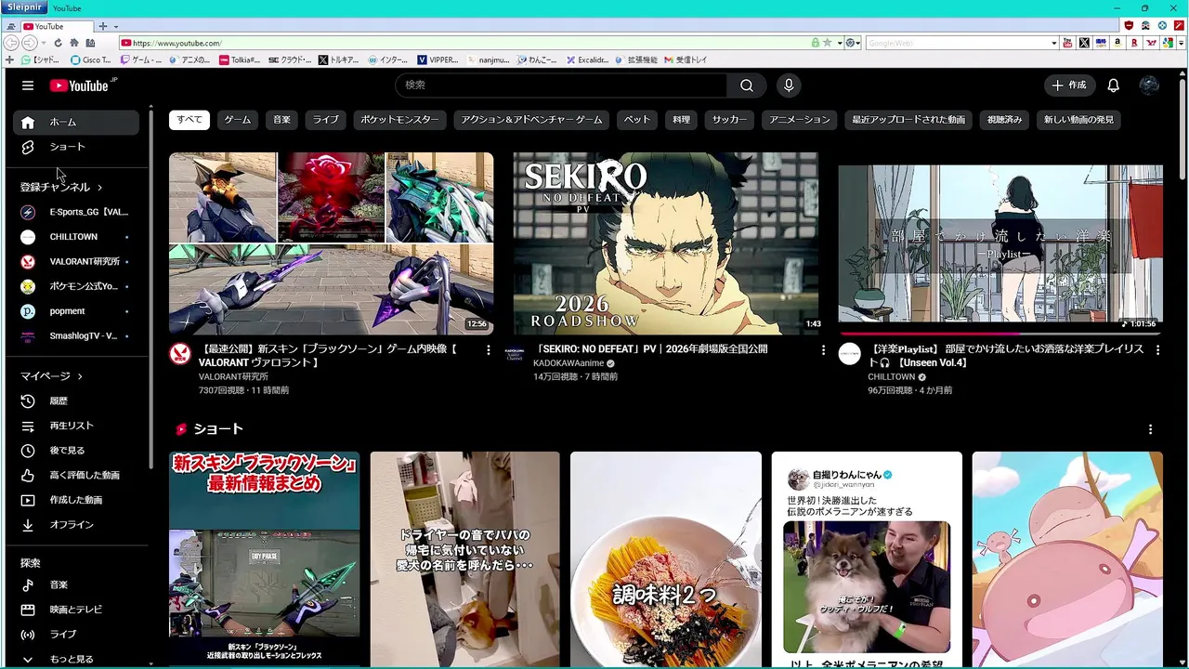Viewport: 1189px width, 669px height.
Task: Play the SEKIRO: NO DEFEAT thumbnail
Action: point(666,243)
